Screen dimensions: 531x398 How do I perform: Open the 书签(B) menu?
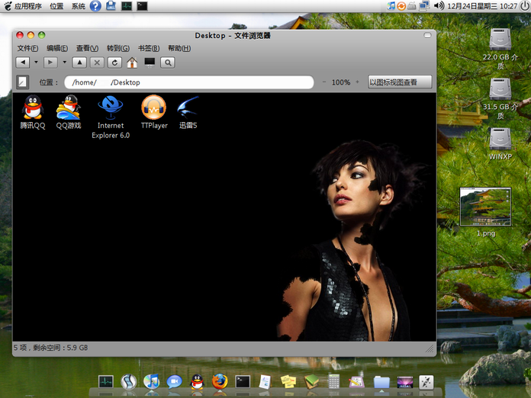(149, 48)
